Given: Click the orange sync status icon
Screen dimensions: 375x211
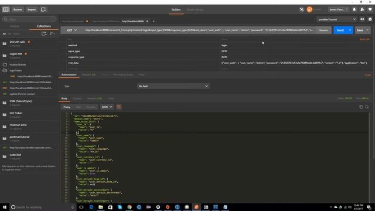Looking at the screenshot, I should pyautogui.click(x=309, y=9).
